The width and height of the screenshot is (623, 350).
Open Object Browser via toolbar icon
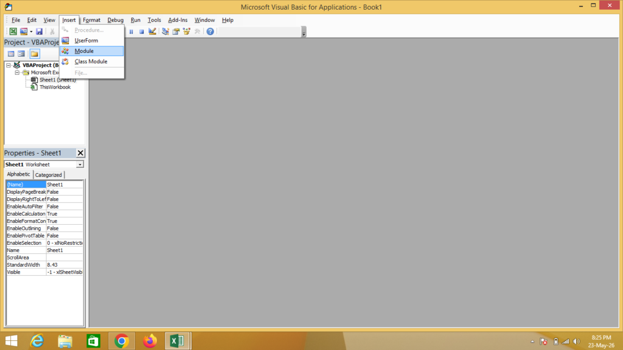click(x=186, y=32)
